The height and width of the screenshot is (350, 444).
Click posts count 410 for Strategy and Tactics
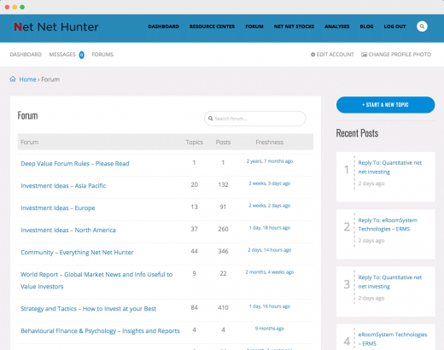pos(223,307)
